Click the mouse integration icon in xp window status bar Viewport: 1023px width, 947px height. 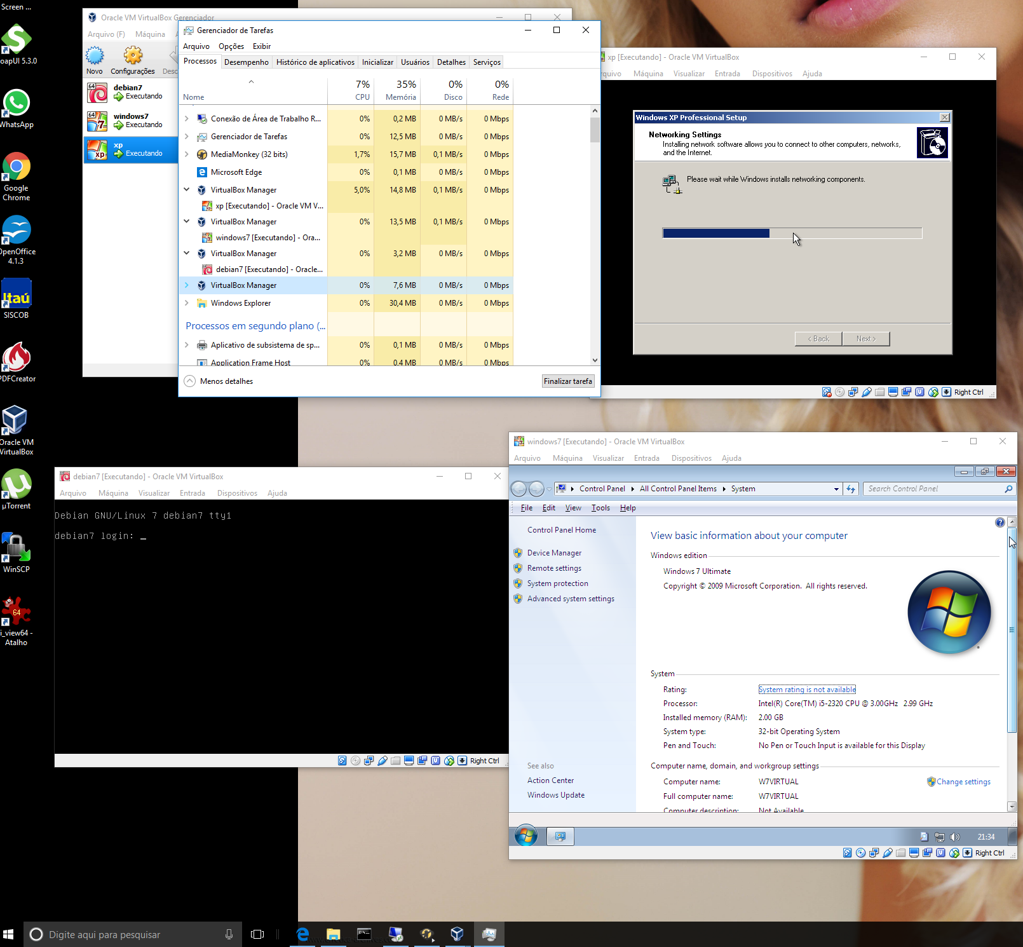click(x=933, y=392)
